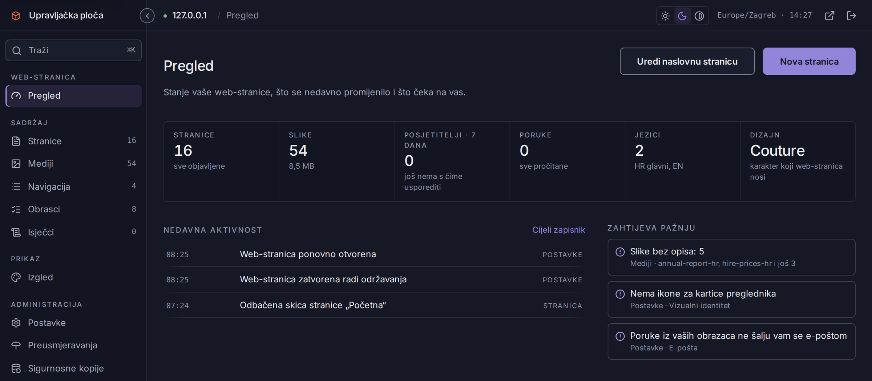Click the search magnifier icon
Screen dimensions: 872x381
pyautogui.click(x=17, y=50)
